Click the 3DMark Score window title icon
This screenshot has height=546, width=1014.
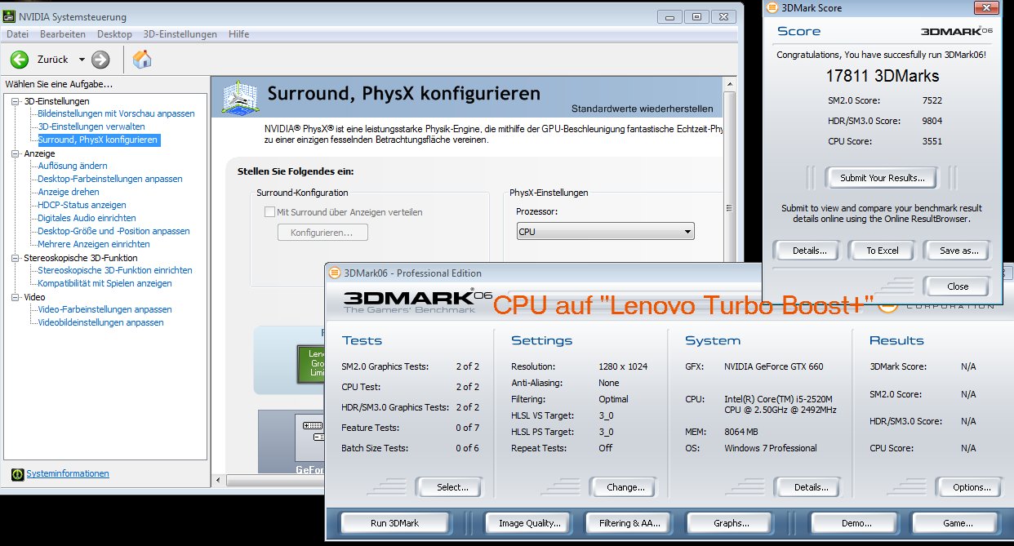(774, 8)
